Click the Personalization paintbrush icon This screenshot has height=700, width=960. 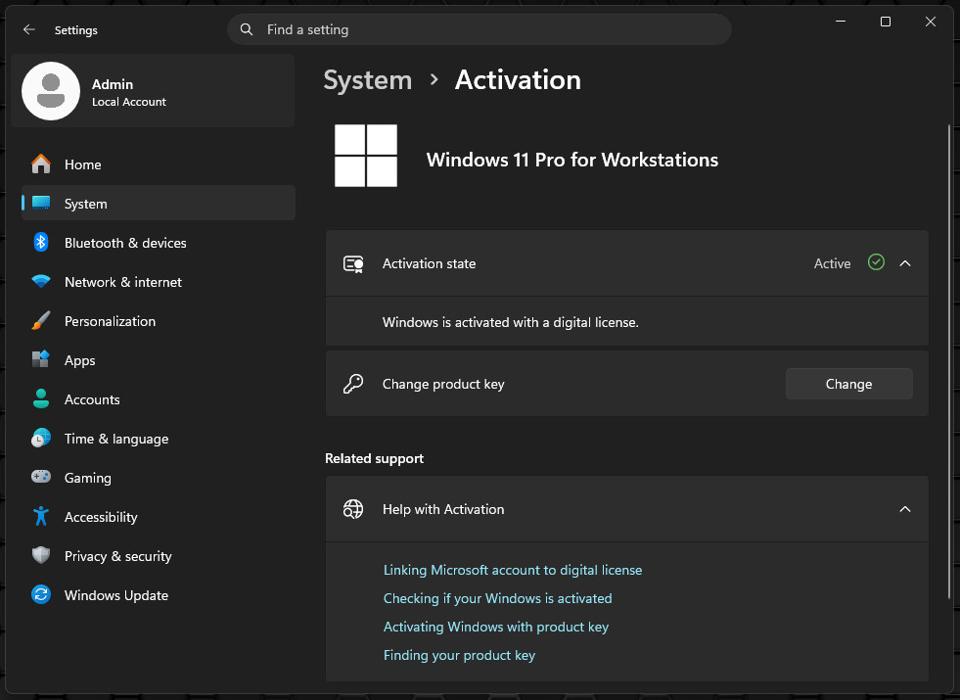coord(41,320)
